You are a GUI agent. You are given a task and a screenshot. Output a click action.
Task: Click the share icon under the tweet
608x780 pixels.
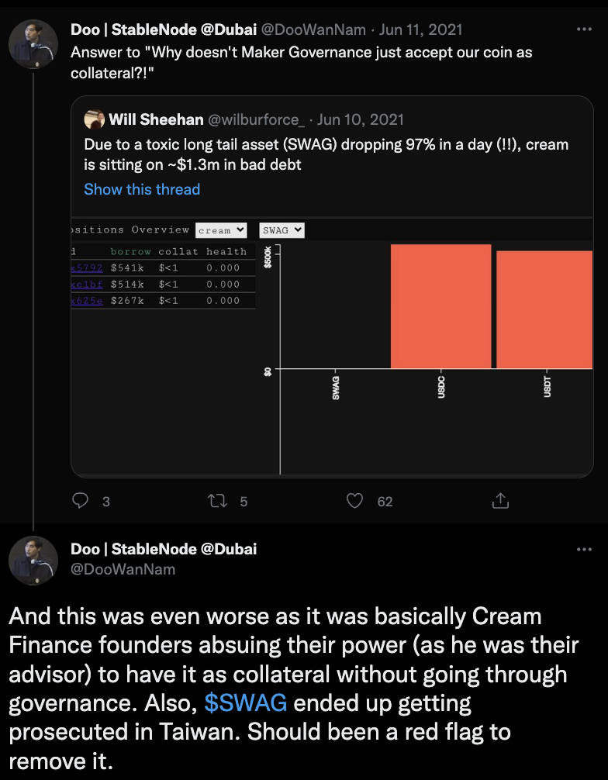coord(500,501)
